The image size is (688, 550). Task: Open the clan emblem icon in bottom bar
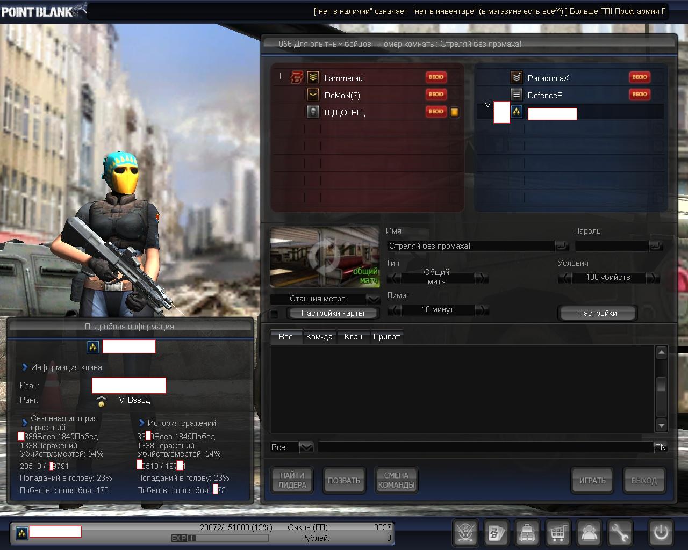(x=465, y=533)
